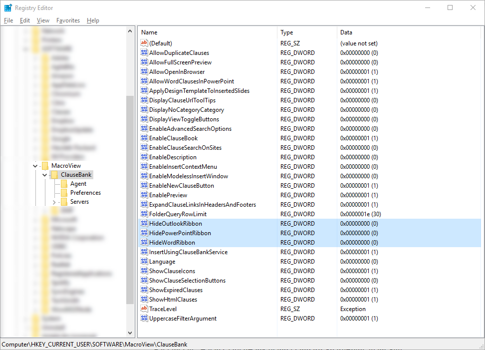Sort values by the Type column header
The width and height of the screenshot is (485, 350).
click(307, 32)
